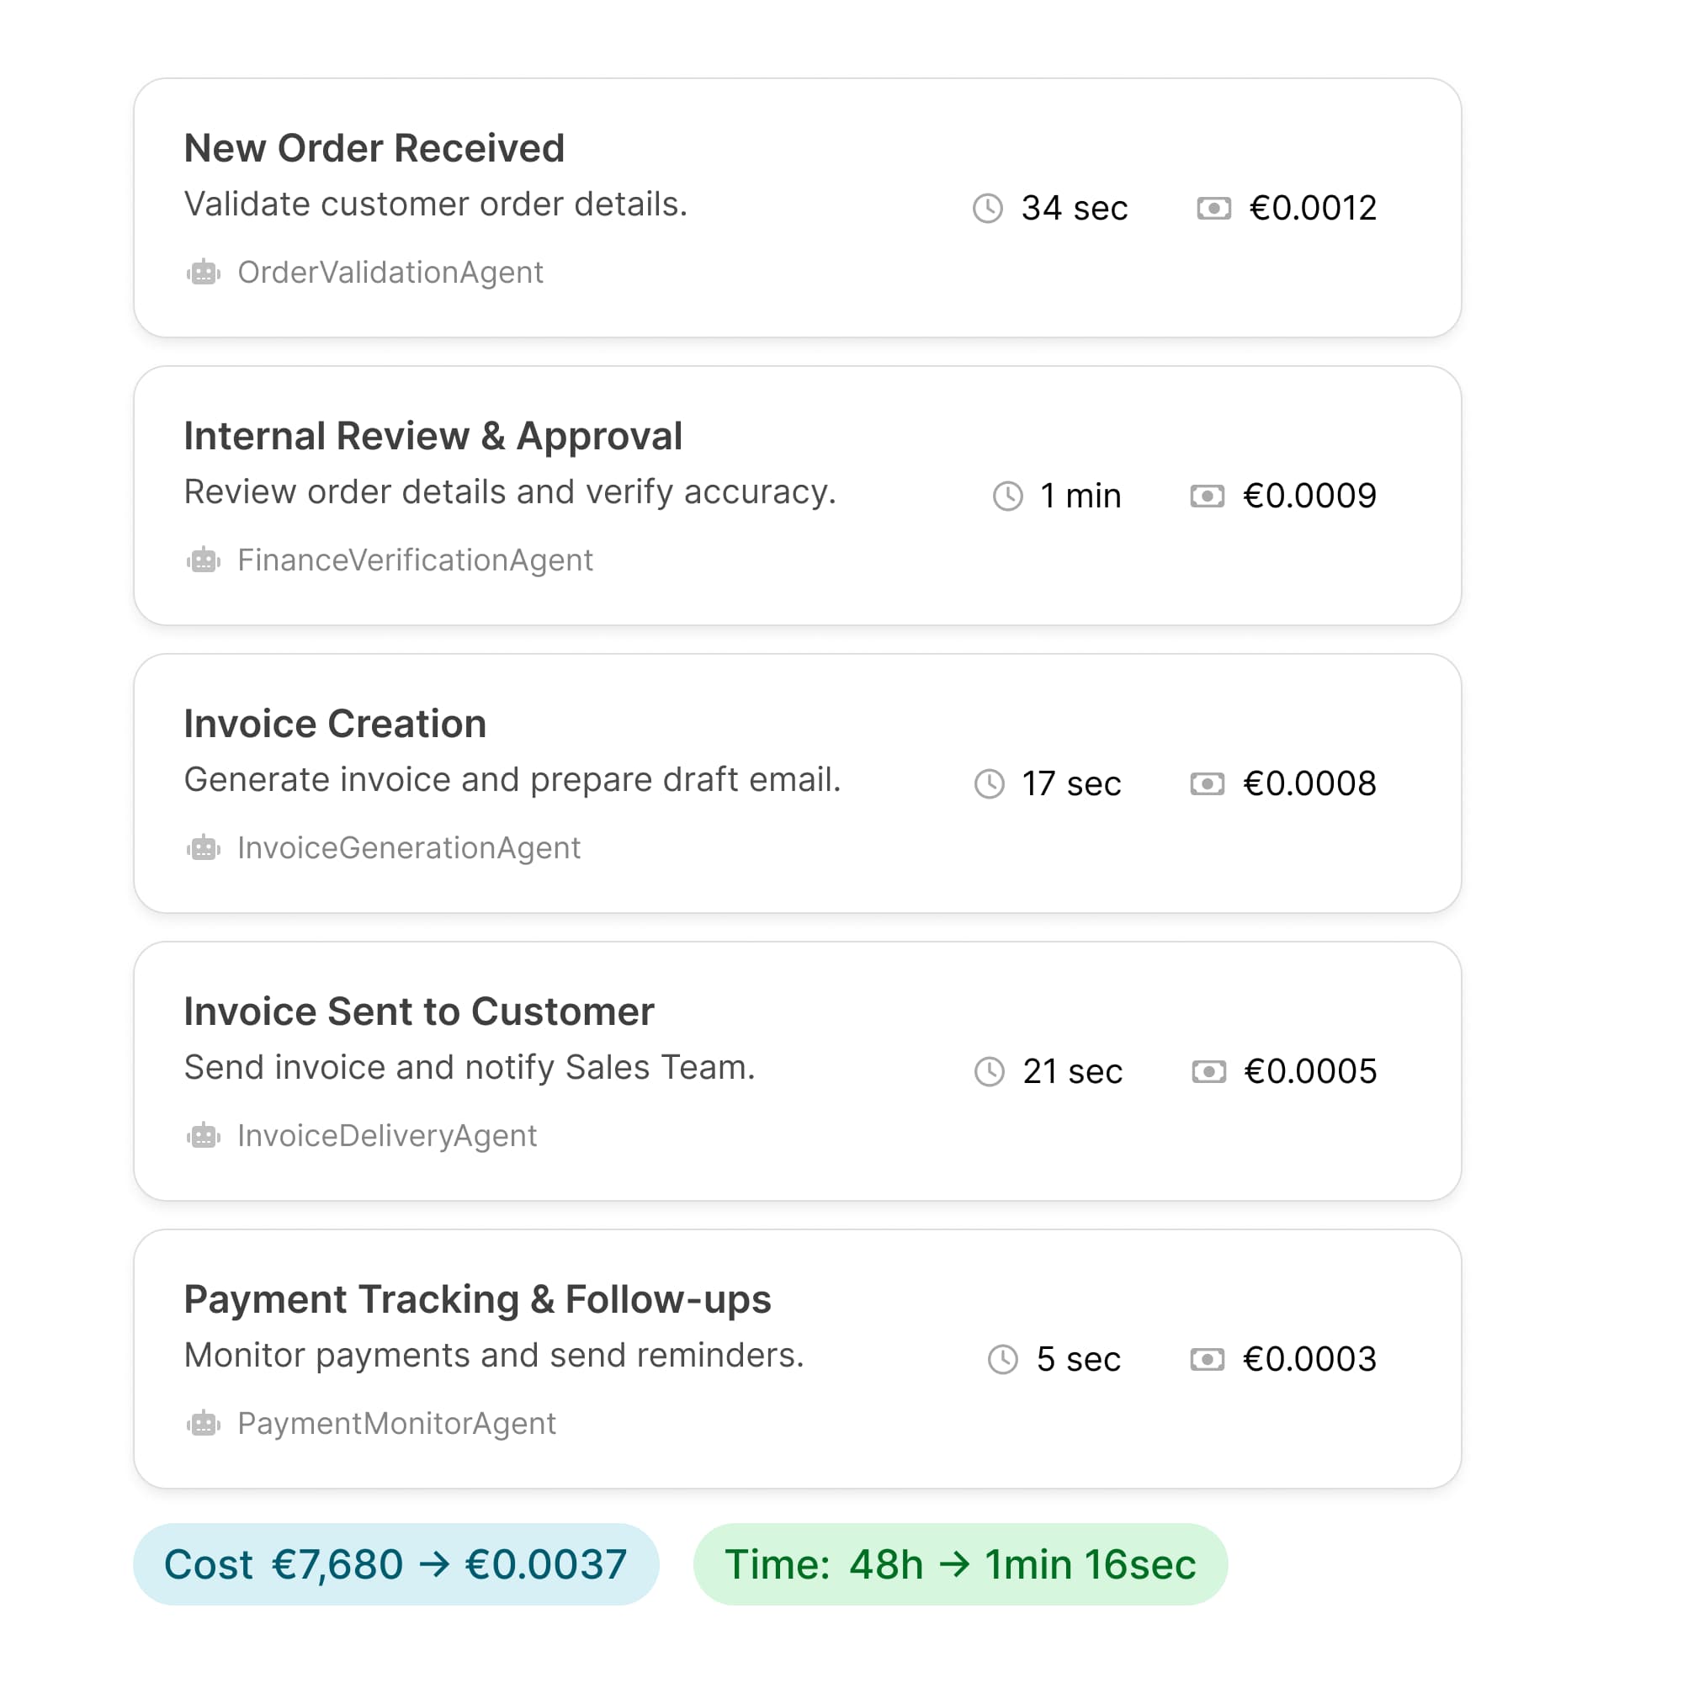Click the clock icon next to 21 sec
1683x1683 pixels.
point(989,1071)
